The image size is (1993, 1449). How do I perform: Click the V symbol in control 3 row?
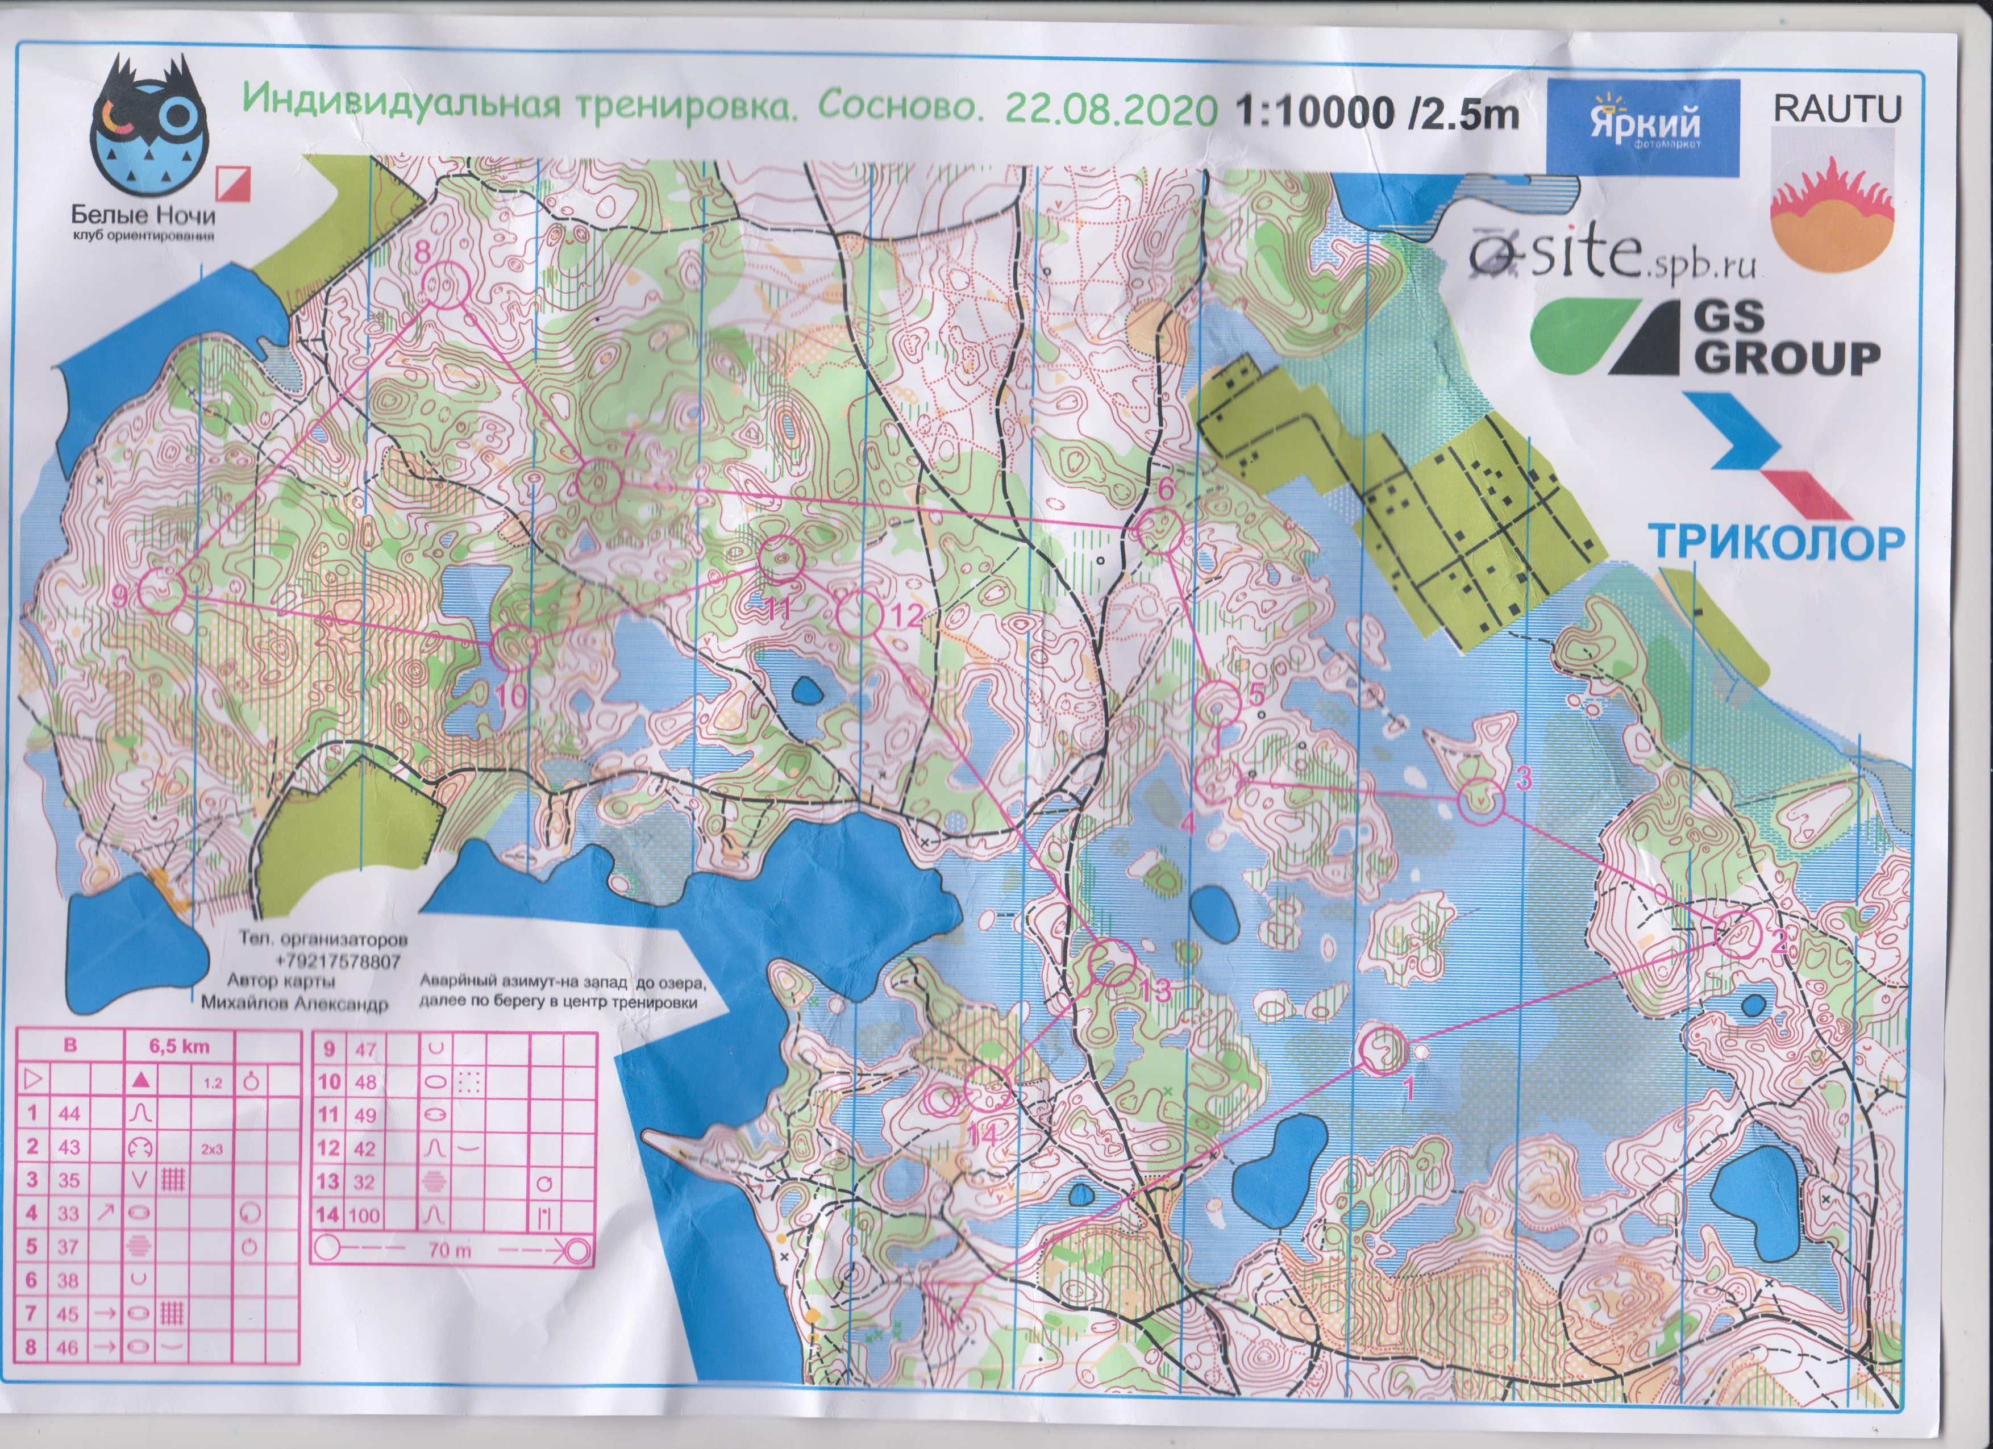point(140,1180)
